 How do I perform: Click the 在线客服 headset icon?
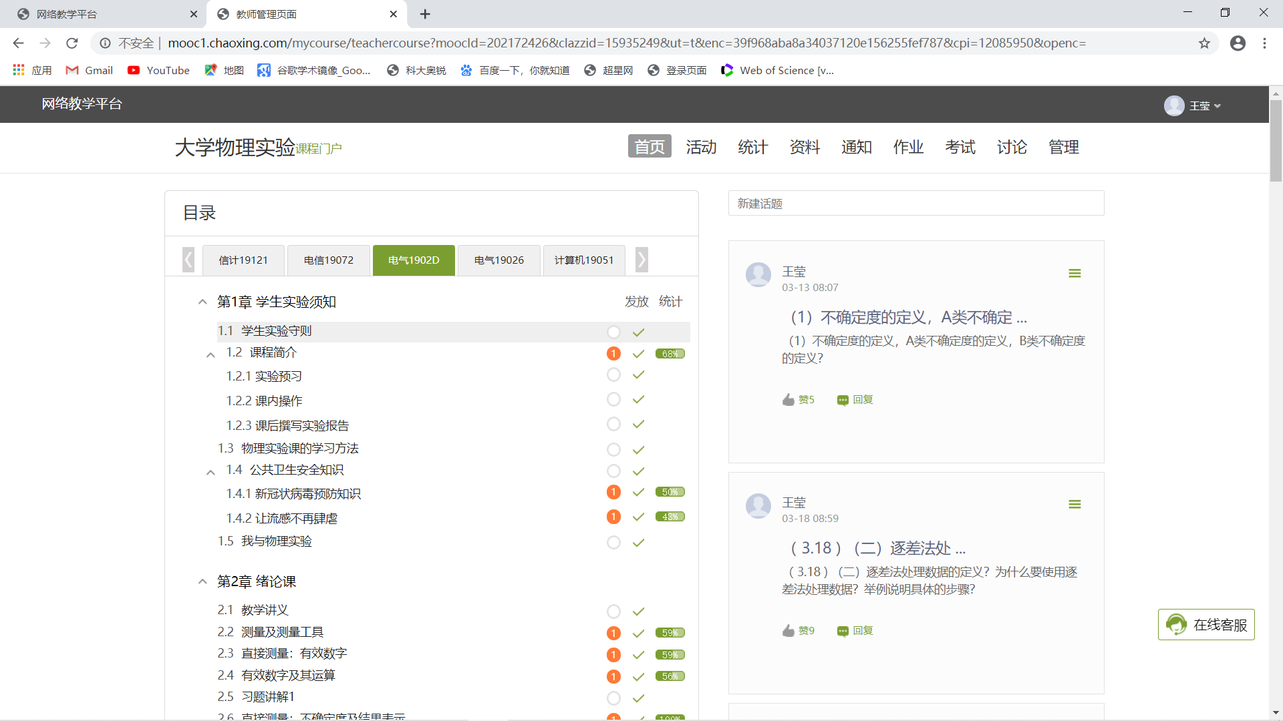tap(1176, 625)
